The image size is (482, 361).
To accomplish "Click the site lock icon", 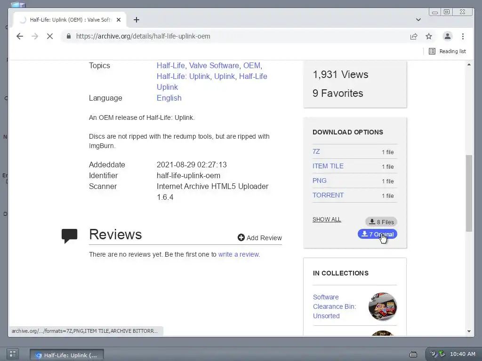I will [x=69, y=36].
